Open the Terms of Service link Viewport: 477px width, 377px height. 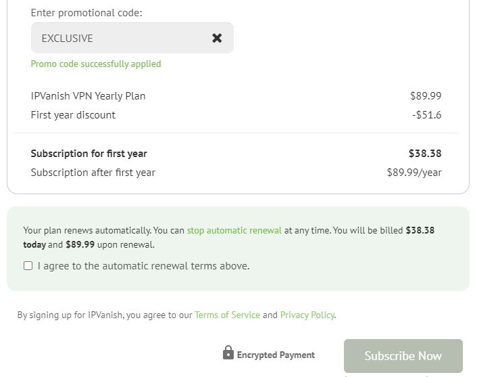[x=227, y=315]
